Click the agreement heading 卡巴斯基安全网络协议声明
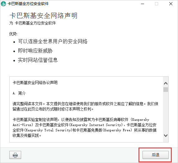Viewport: 178px width, 163px height. click(x=35, y=83)
